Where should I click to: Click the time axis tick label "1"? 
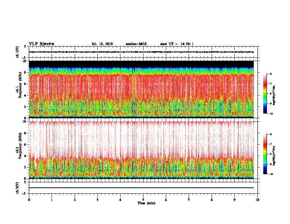click(52, 200)
